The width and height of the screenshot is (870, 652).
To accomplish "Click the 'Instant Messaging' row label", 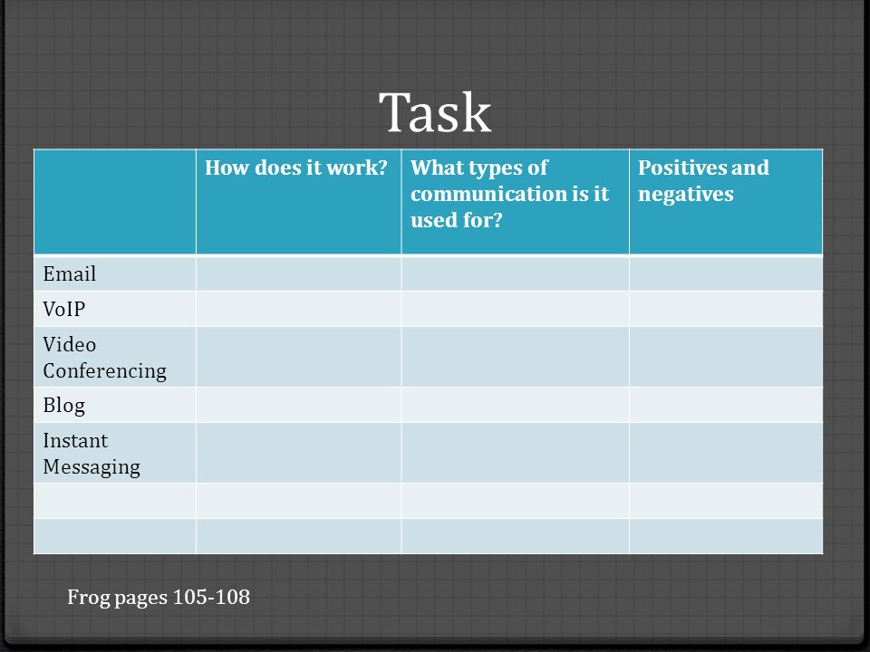I will (x=92, y=454).
